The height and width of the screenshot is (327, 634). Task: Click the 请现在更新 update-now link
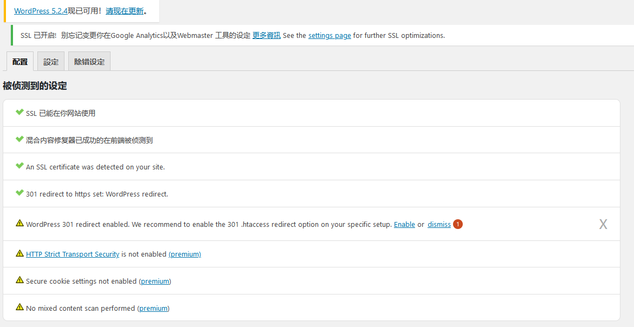pos(125,11)
